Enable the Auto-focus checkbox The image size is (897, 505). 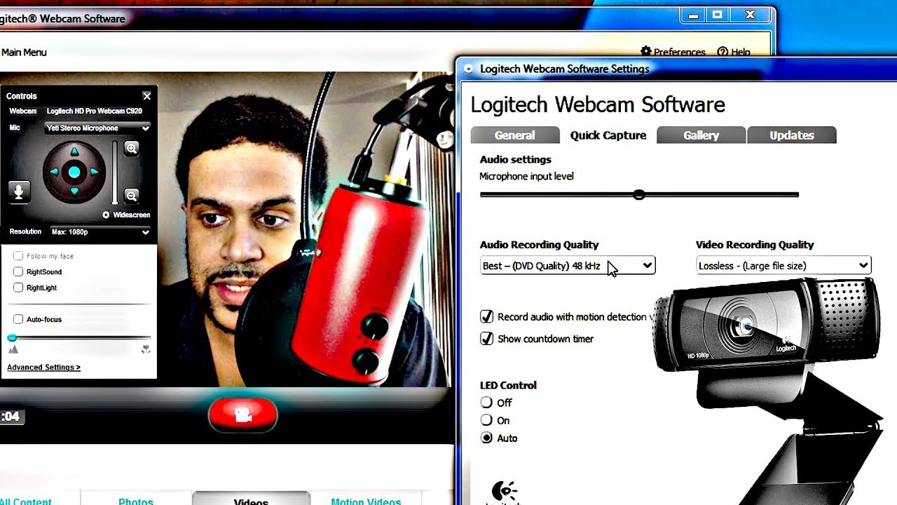[x=18, y=319]
